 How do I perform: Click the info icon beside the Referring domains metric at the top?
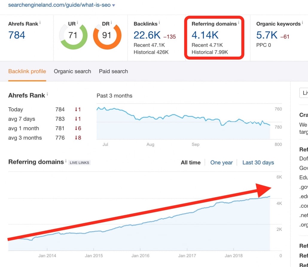pyautogui.click(x=239, y=23)
